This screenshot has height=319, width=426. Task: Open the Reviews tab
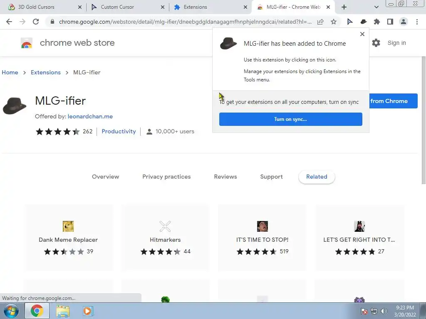[x=225, y=177]
